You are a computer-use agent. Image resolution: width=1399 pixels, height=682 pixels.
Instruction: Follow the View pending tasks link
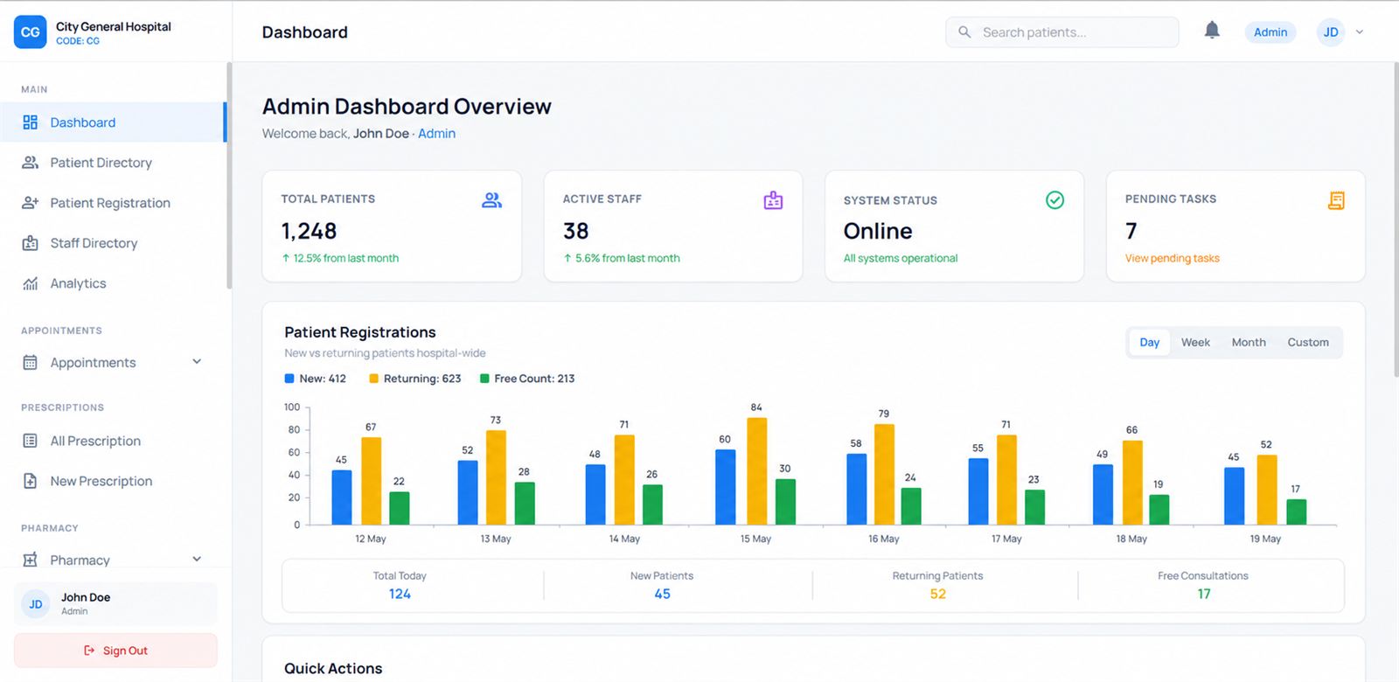[x=1172, y=259]
